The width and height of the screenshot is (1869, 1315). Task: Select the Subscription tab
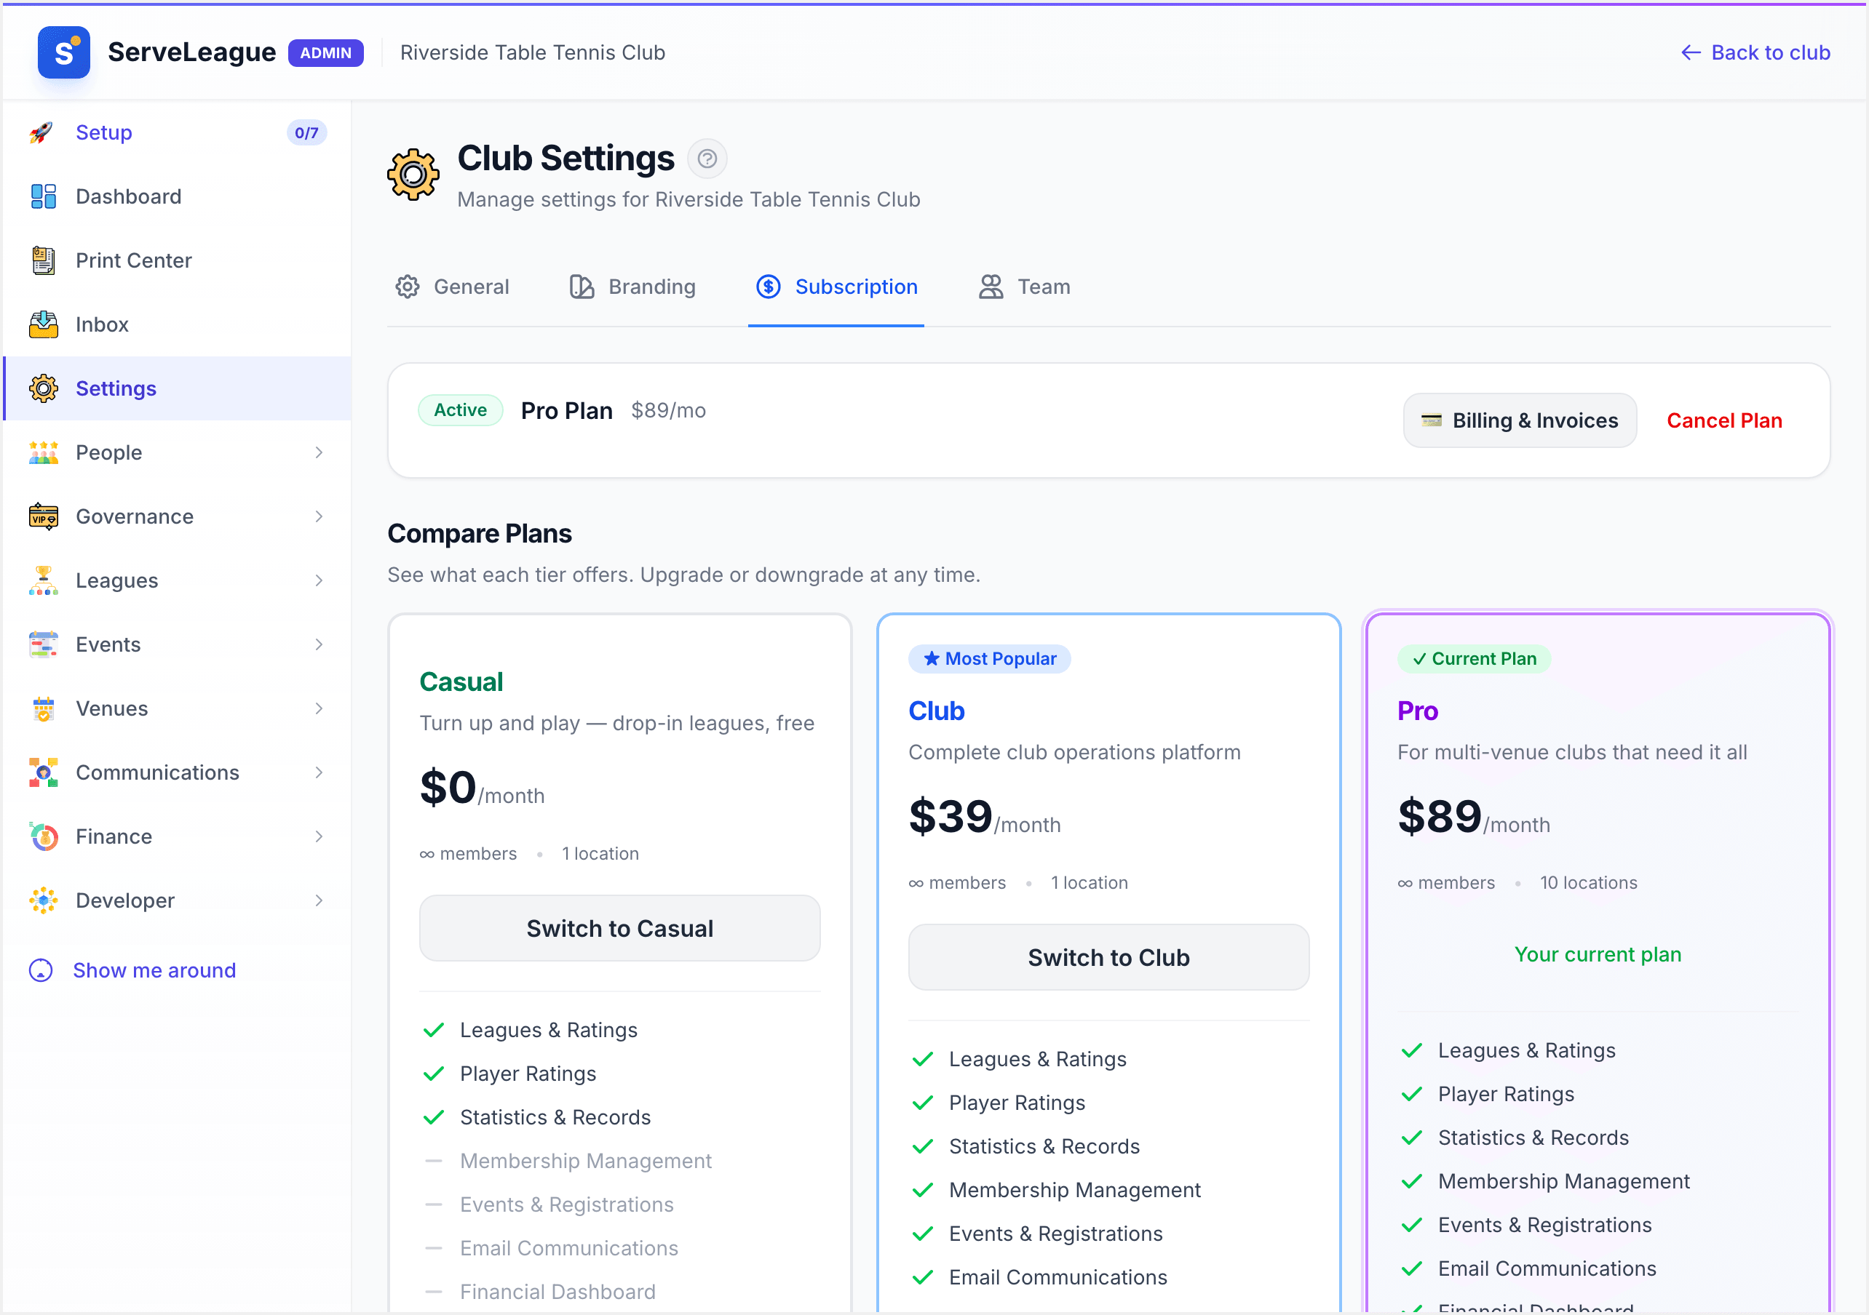click(836, 287)
